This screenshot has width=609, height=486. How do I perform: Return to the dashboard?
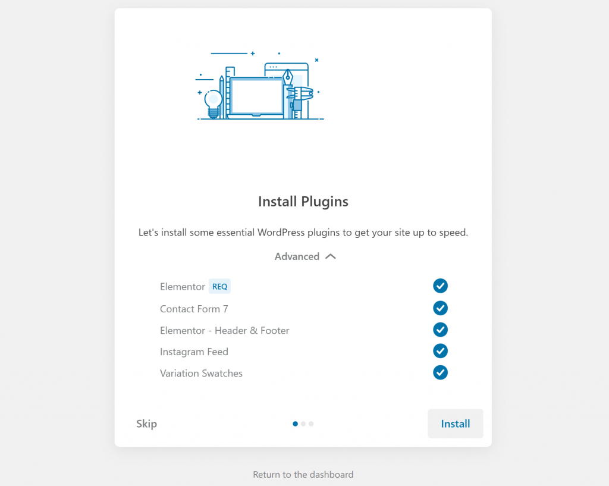tap(303, 474)
